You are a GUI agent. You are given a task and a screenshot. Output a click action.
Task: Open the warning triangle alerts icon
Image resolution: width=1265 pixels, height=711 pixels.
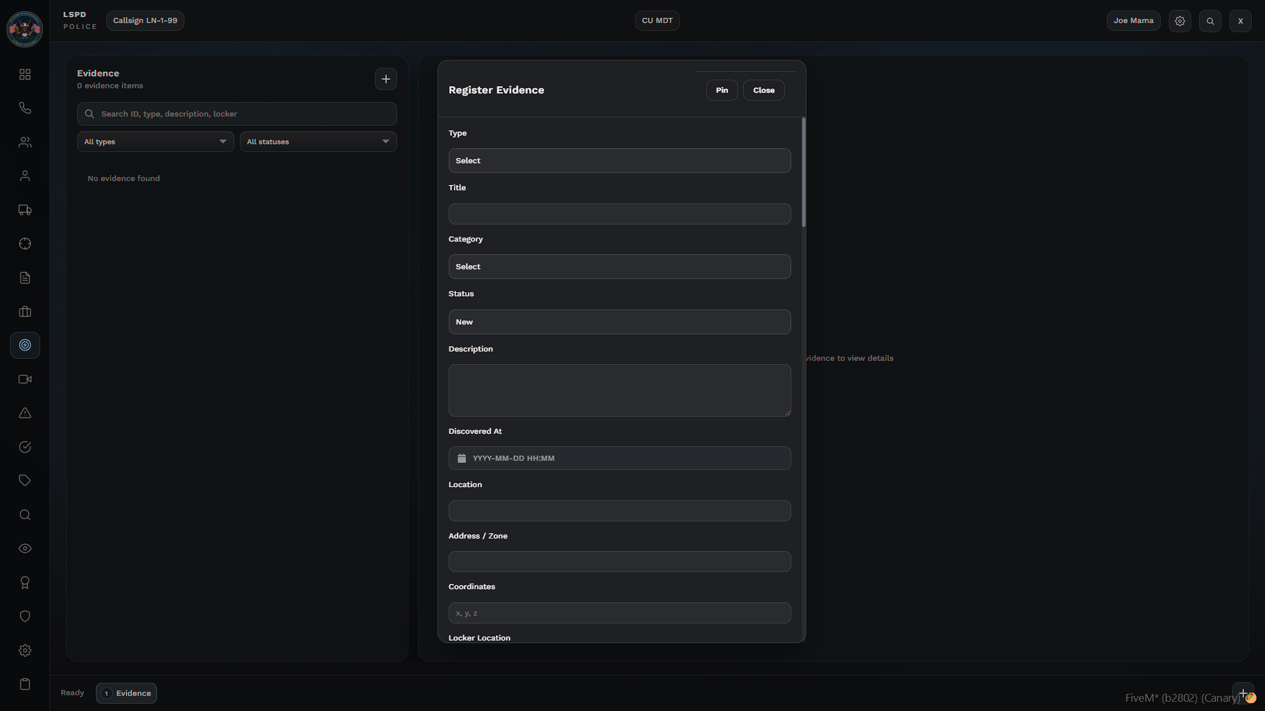pos(25,413)
